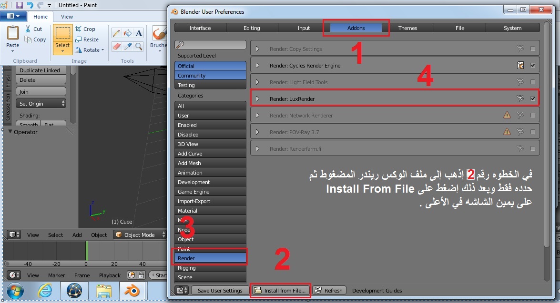Toggle the Official supported level filter
The width and height of the screenshot is (560, 303).
tap(210, 66)
